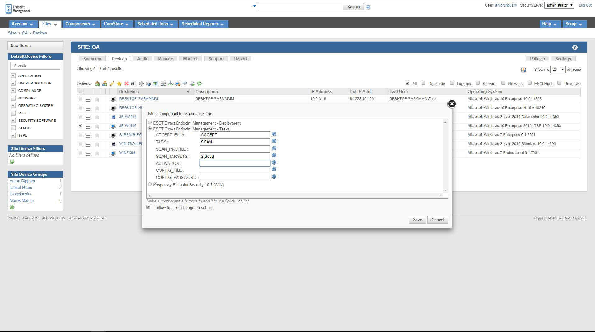Click the Excel export icon in Actions

coord(155,84)
